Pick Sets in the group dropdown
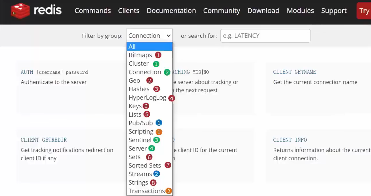The width and height of the screenshot is (371, 196). click(x=150, y=157)
